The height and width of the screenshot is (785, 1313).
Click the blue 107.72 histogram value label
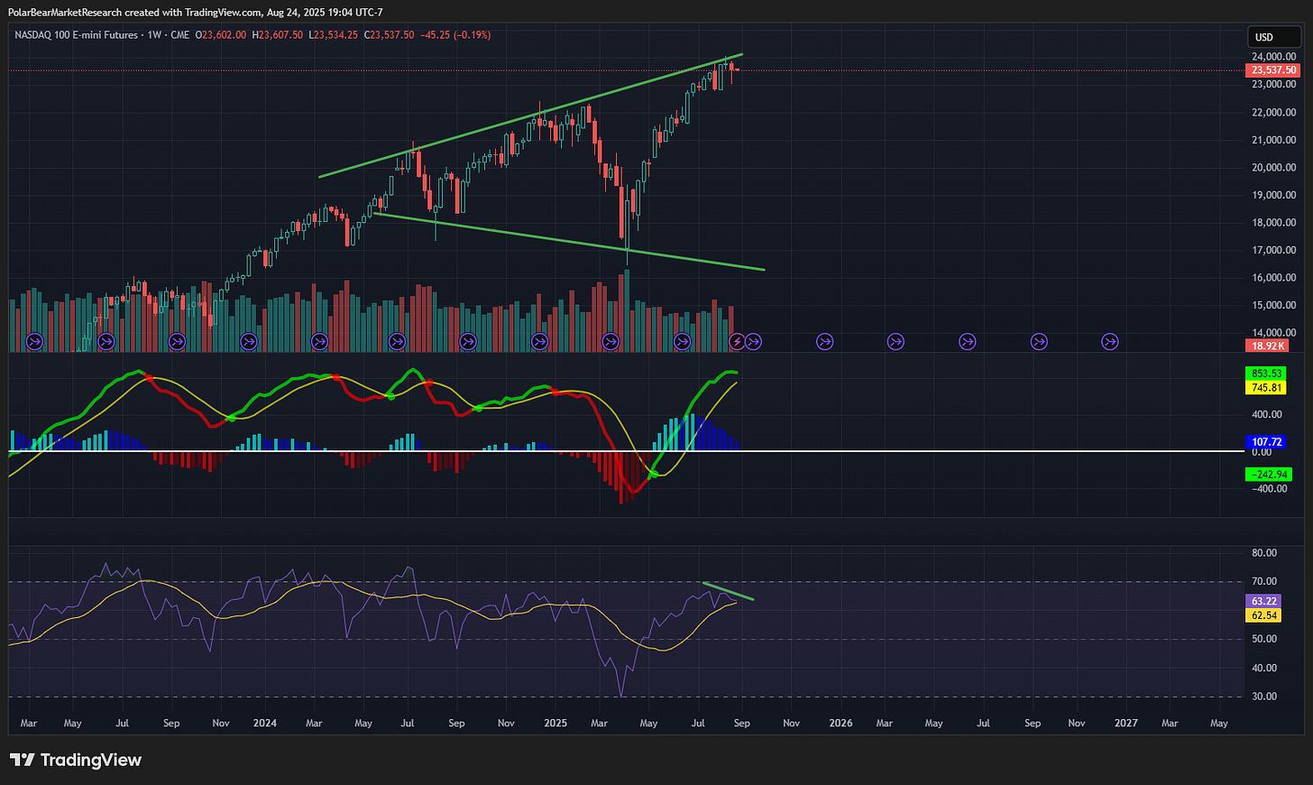coord(1266,442)
